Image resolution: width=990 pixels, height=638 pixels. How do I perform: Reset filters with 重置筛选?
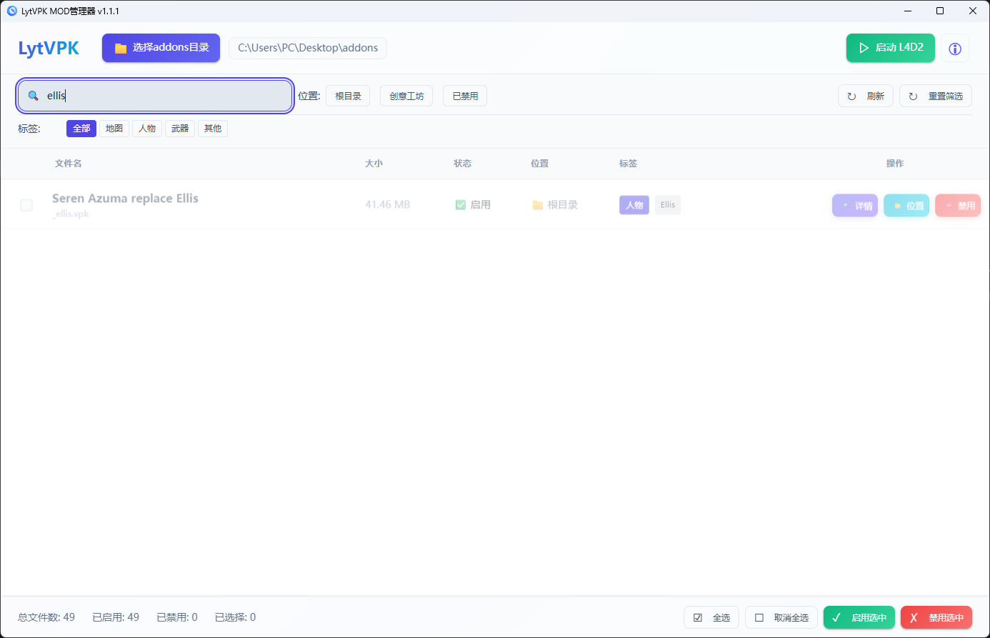pos(935,96)
